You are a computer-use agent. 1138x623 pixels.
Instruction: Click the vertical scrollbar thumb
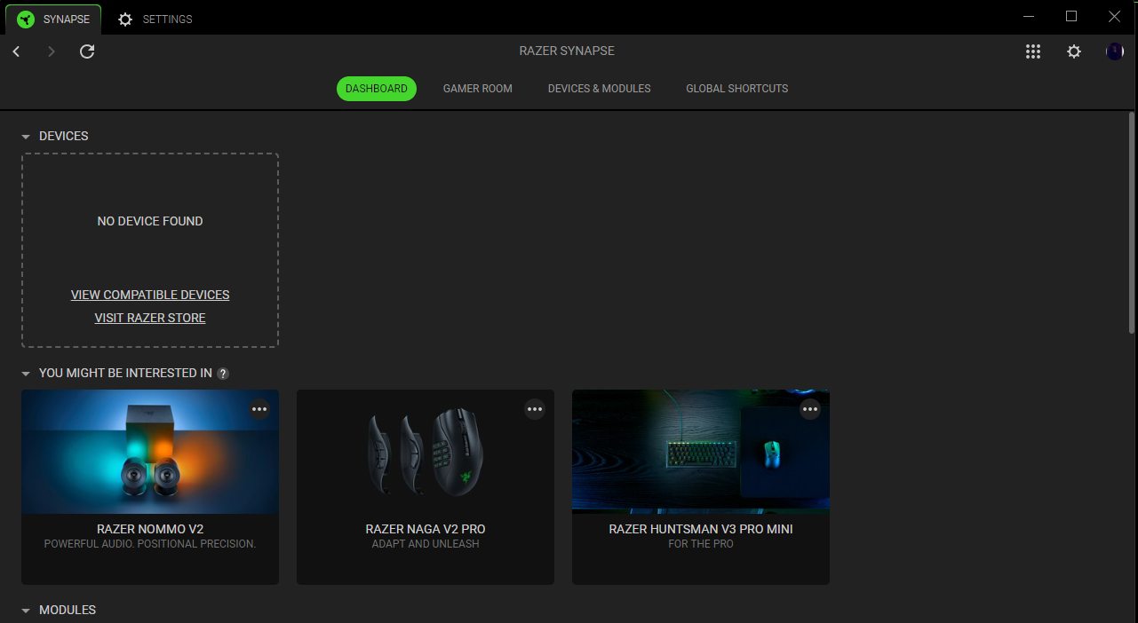[x=1131, y=223]
